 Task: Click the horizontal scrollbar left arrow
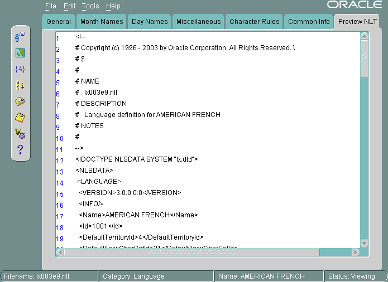point(60,252)
